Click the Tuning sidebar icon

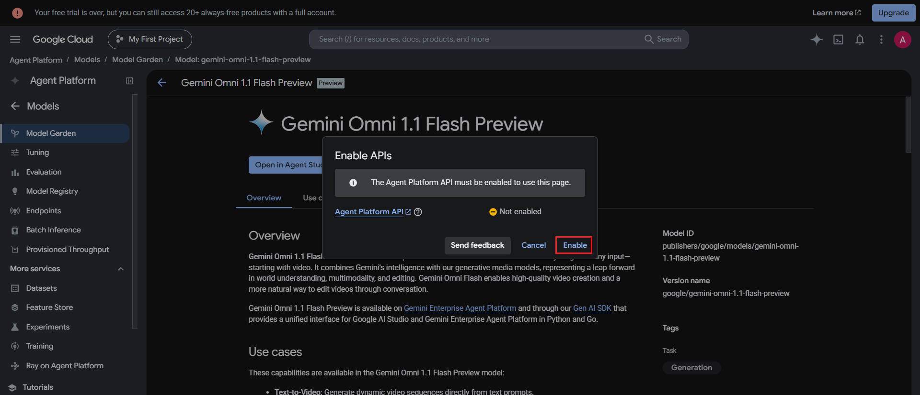pyautogui.click(x=15, y=153)
